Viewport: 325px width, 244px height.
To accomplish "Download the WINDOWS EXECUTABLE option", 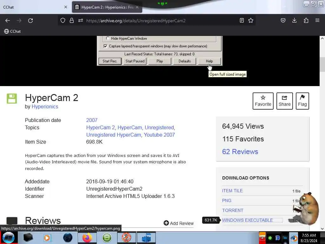I will point(248,220).
